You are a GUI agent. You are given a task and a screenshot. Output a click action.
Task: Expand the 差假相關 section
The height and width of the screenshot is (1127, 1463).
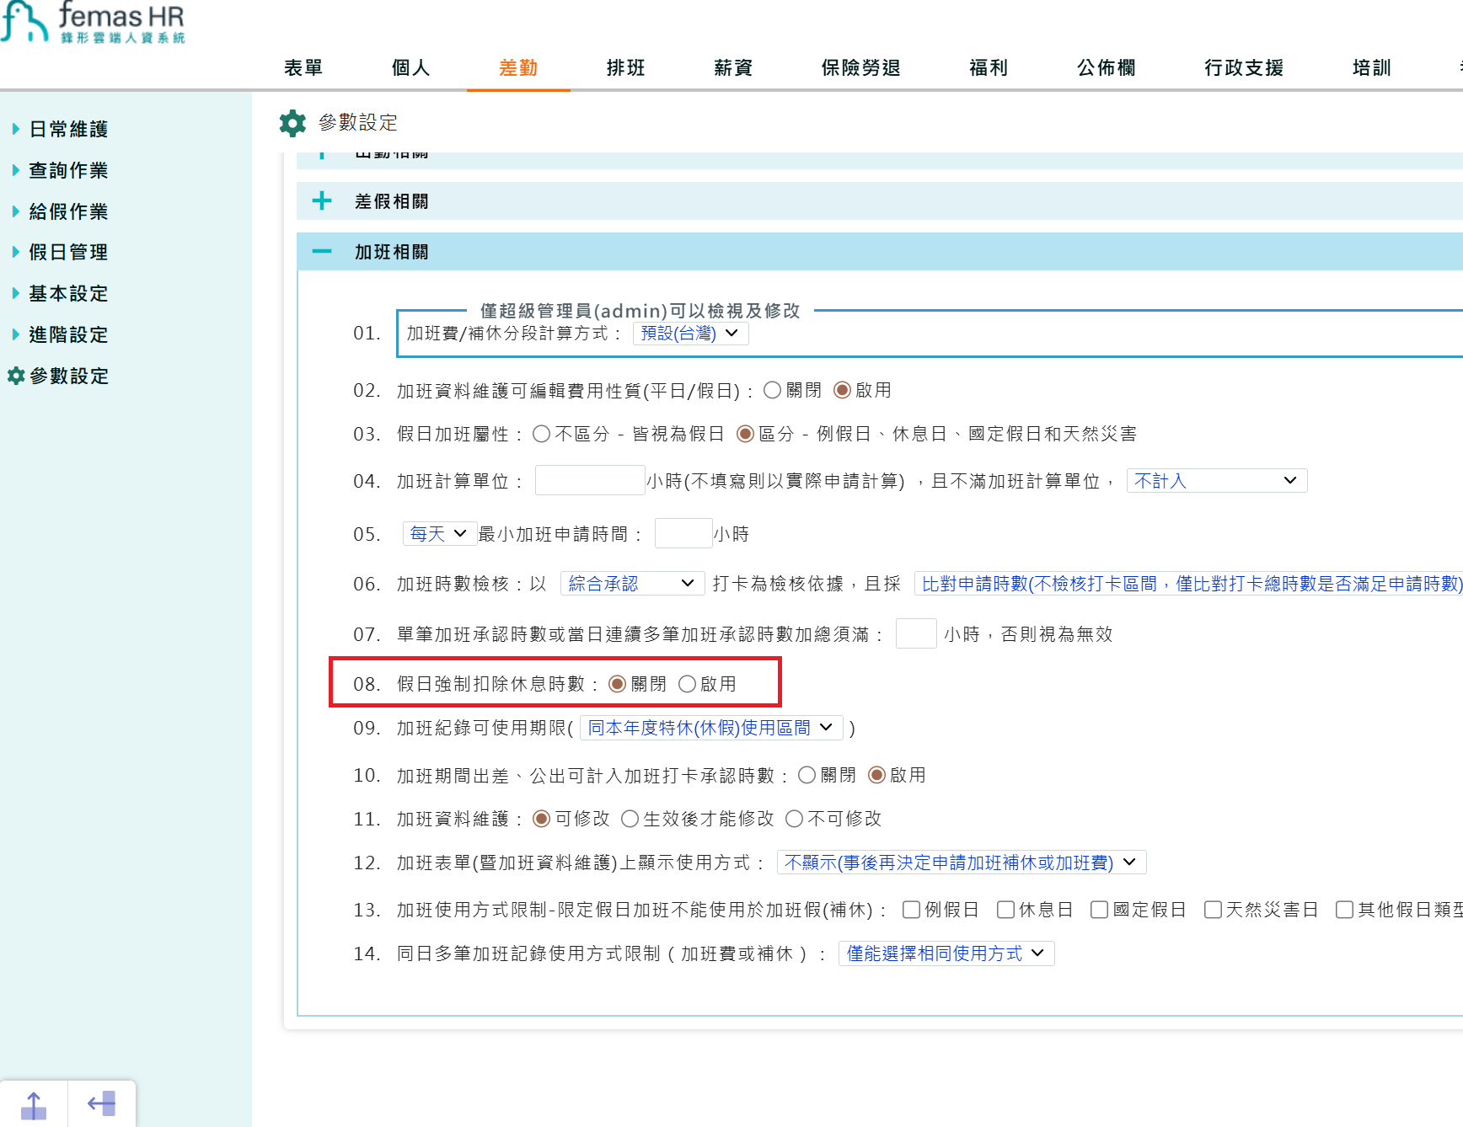pos(879,201)
